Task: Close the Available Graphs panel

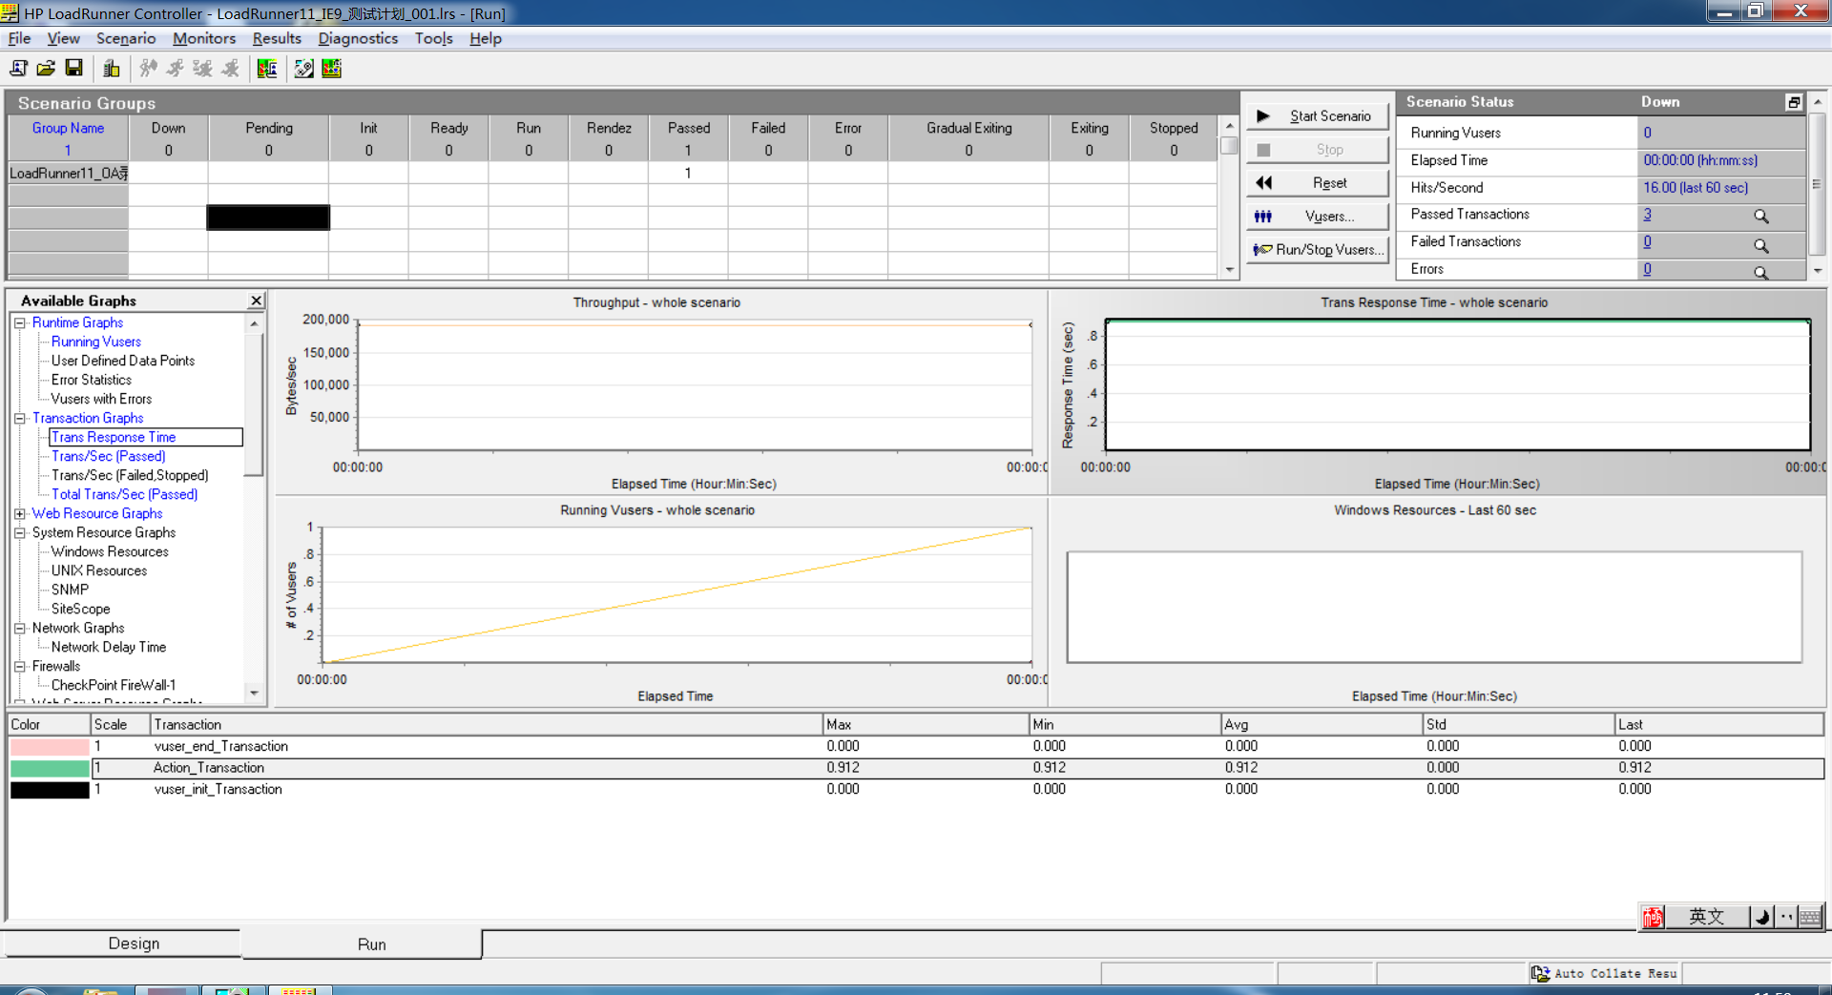Action: (x=256, y=301)
